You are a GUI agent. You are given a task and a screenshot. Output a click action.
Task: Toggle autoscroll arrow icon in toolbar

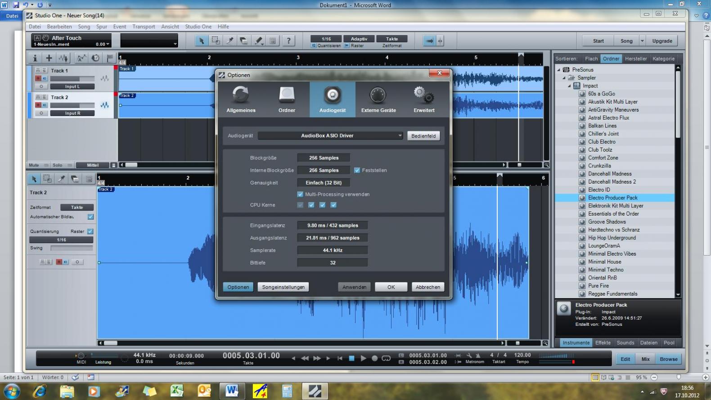[429, 41]
